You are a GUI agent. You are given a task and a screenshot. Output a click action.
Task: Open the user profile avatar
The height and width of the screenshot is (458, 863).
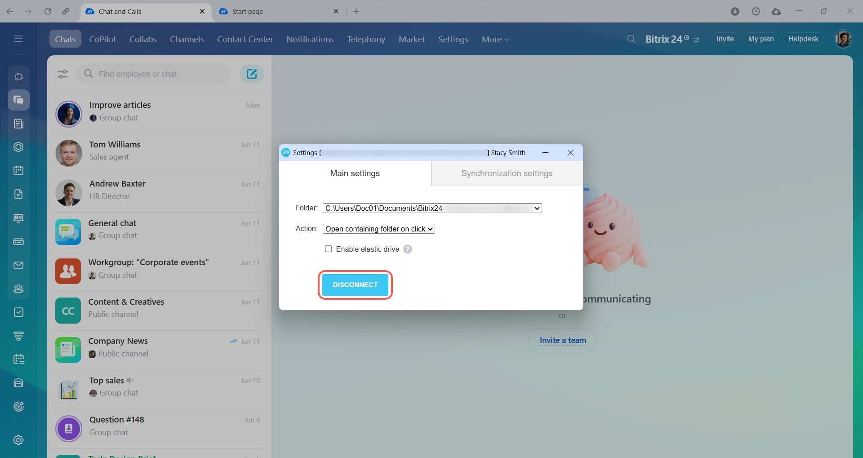[843, 39]
